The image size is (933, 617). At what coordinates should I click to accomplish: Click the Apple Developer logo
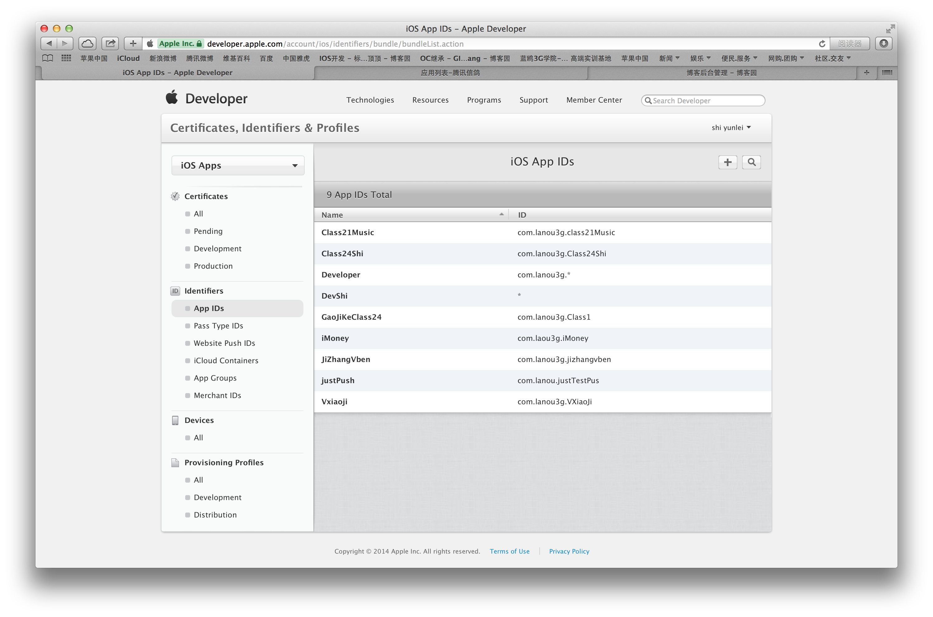pos(207,98)
